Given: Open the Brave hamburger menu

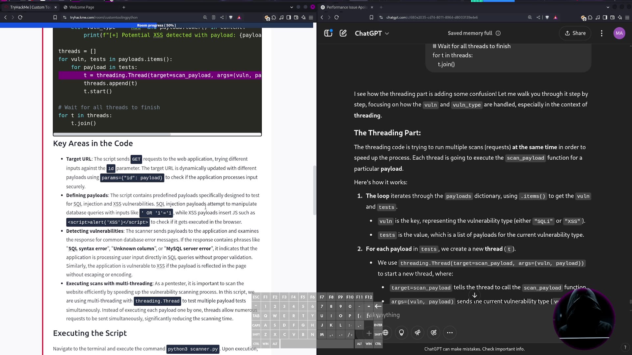Looking at the screenshot, I should coord(311,17).
